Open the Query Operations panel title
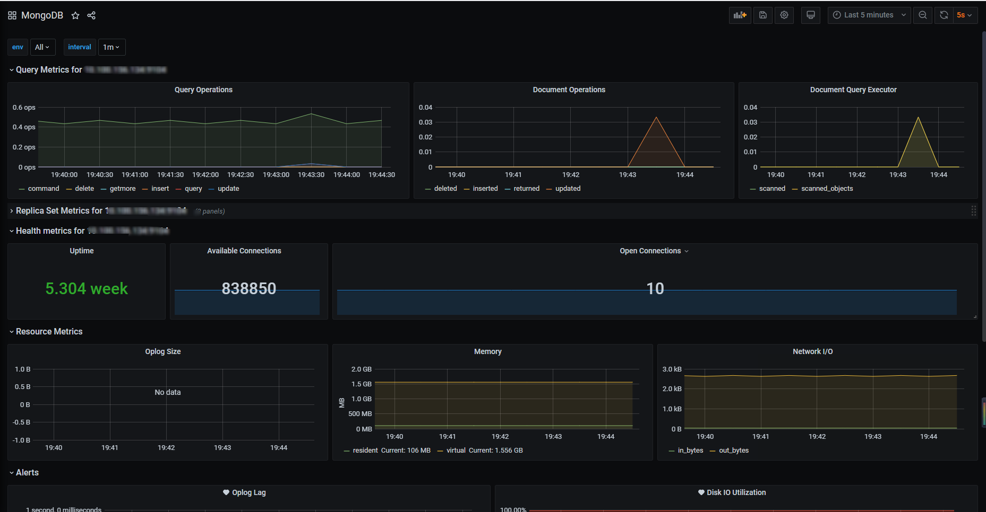 coord(203,90)
